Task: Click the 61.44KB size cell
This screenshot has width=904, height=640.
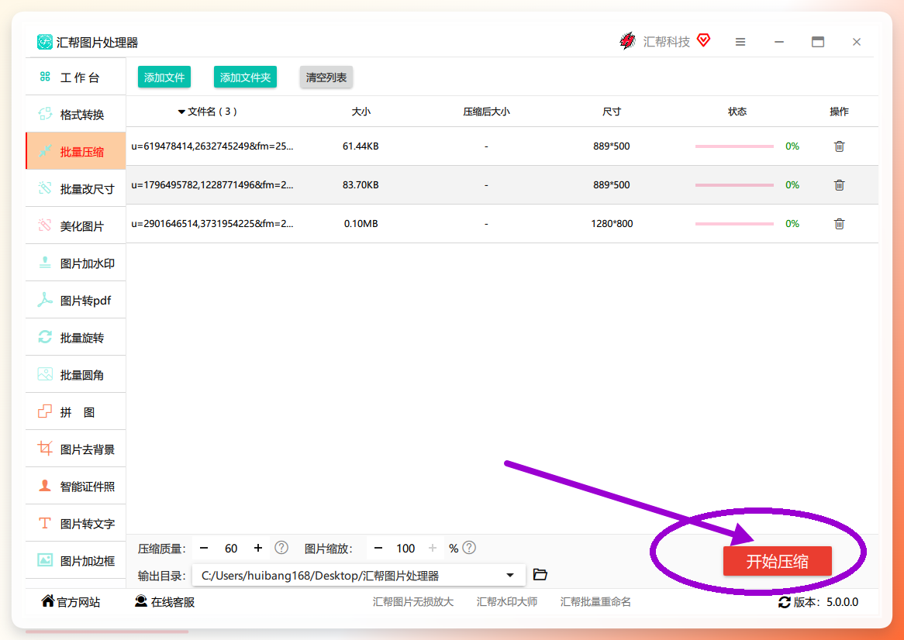Action: (361, 146)
